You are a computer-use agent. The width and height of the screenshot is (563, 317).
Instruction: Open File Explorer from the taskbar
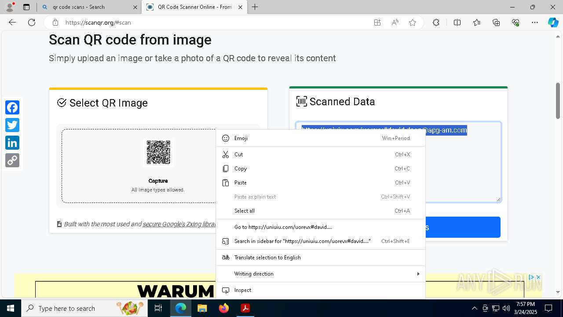click(202, 308)
